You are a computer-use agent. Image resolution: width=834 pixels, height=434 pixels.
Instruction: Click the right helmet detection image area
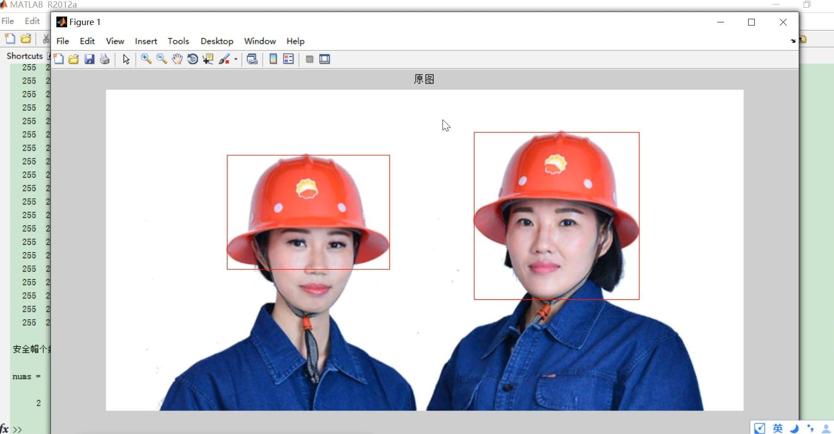click(557, 216)
